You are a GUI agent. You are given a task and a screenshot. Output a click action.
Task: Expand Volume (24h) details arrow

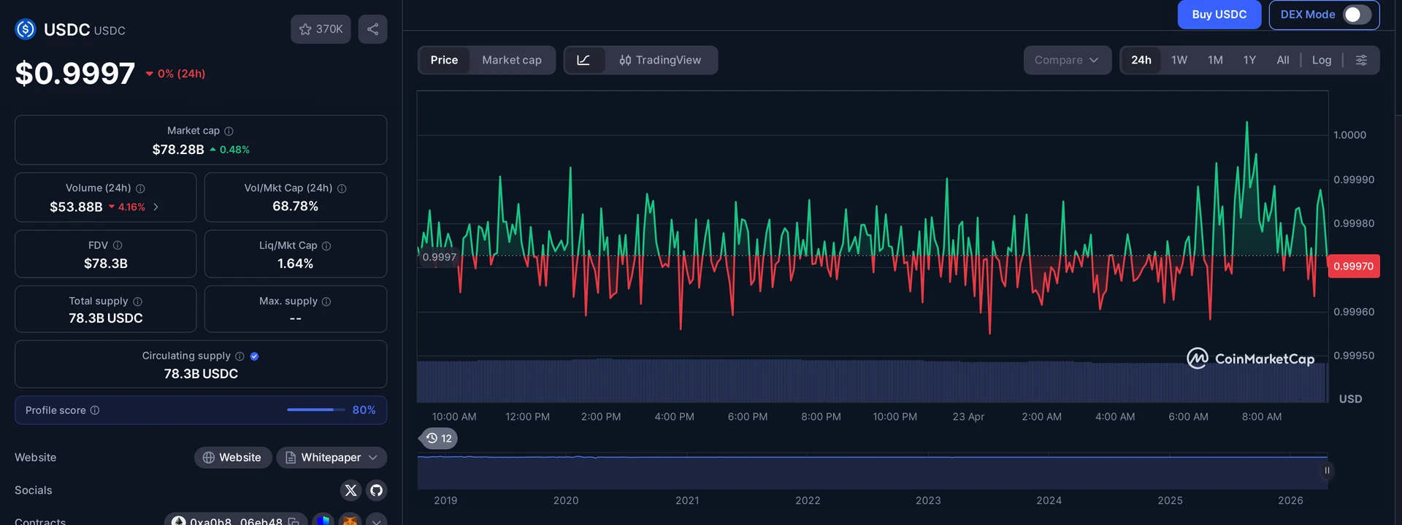point(156,207)
